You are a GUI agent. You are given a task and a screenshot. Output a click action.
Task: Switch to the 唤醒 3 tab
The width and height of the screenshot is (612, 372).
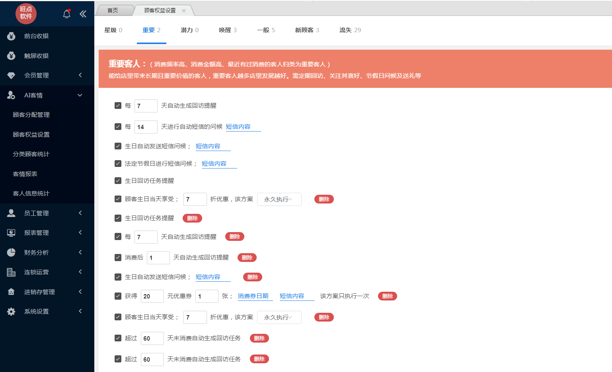click(228, 30)
